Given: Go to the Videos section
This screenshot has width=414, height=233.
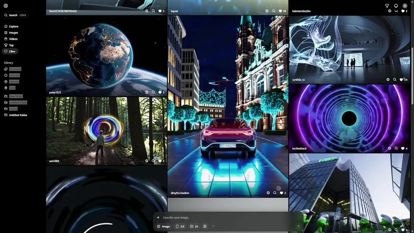Looking at the screenshot, I should pyautogui.click(x=11, y=39).
